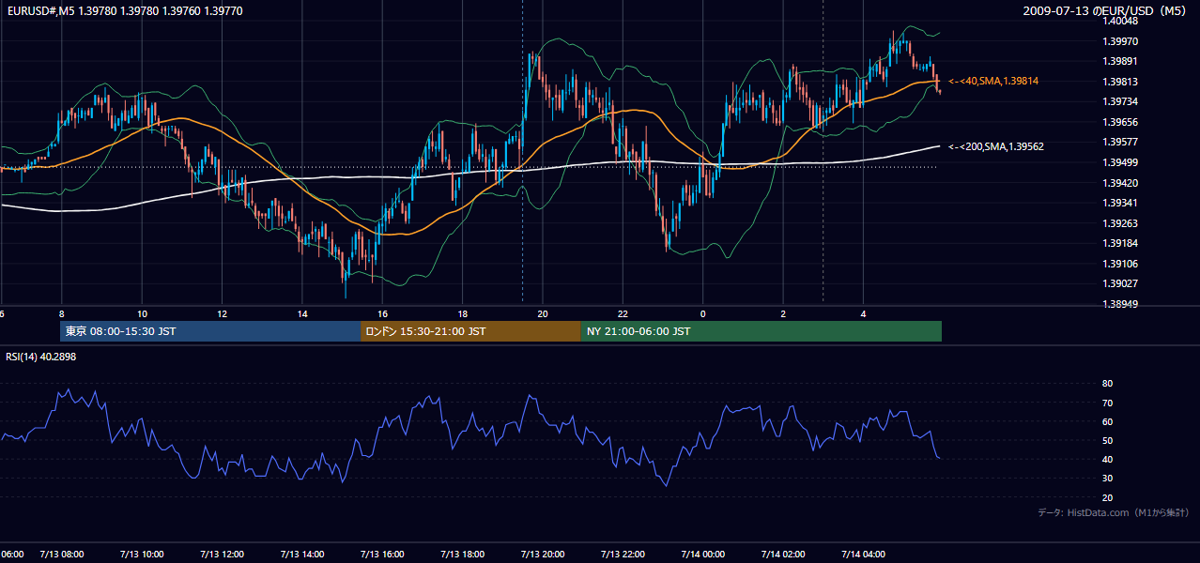Click the 7/13 16:00 time label
The height and width of the screenshot is (563, 1200).
382,554
